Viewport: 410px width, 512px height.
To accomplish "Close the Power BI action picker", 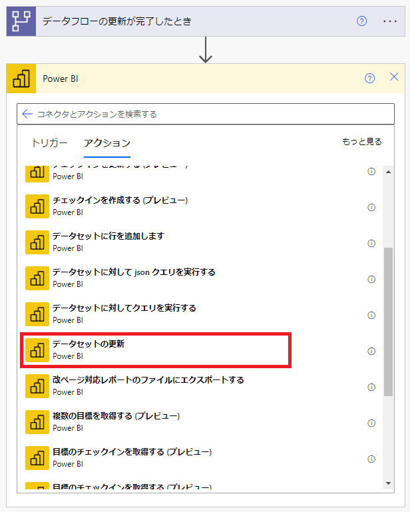I will (394, 77).
